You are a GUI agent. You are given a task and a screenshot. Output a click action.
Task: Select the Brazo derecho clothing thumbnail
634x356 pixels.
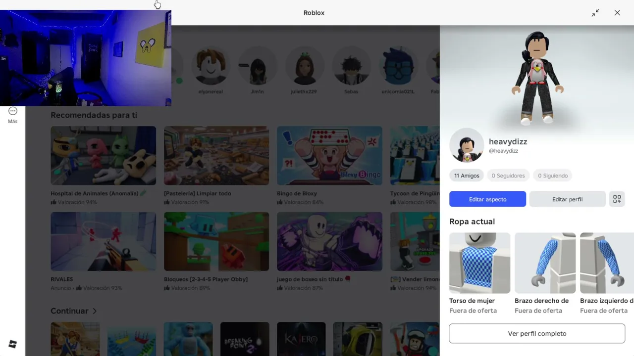(545, 263)
